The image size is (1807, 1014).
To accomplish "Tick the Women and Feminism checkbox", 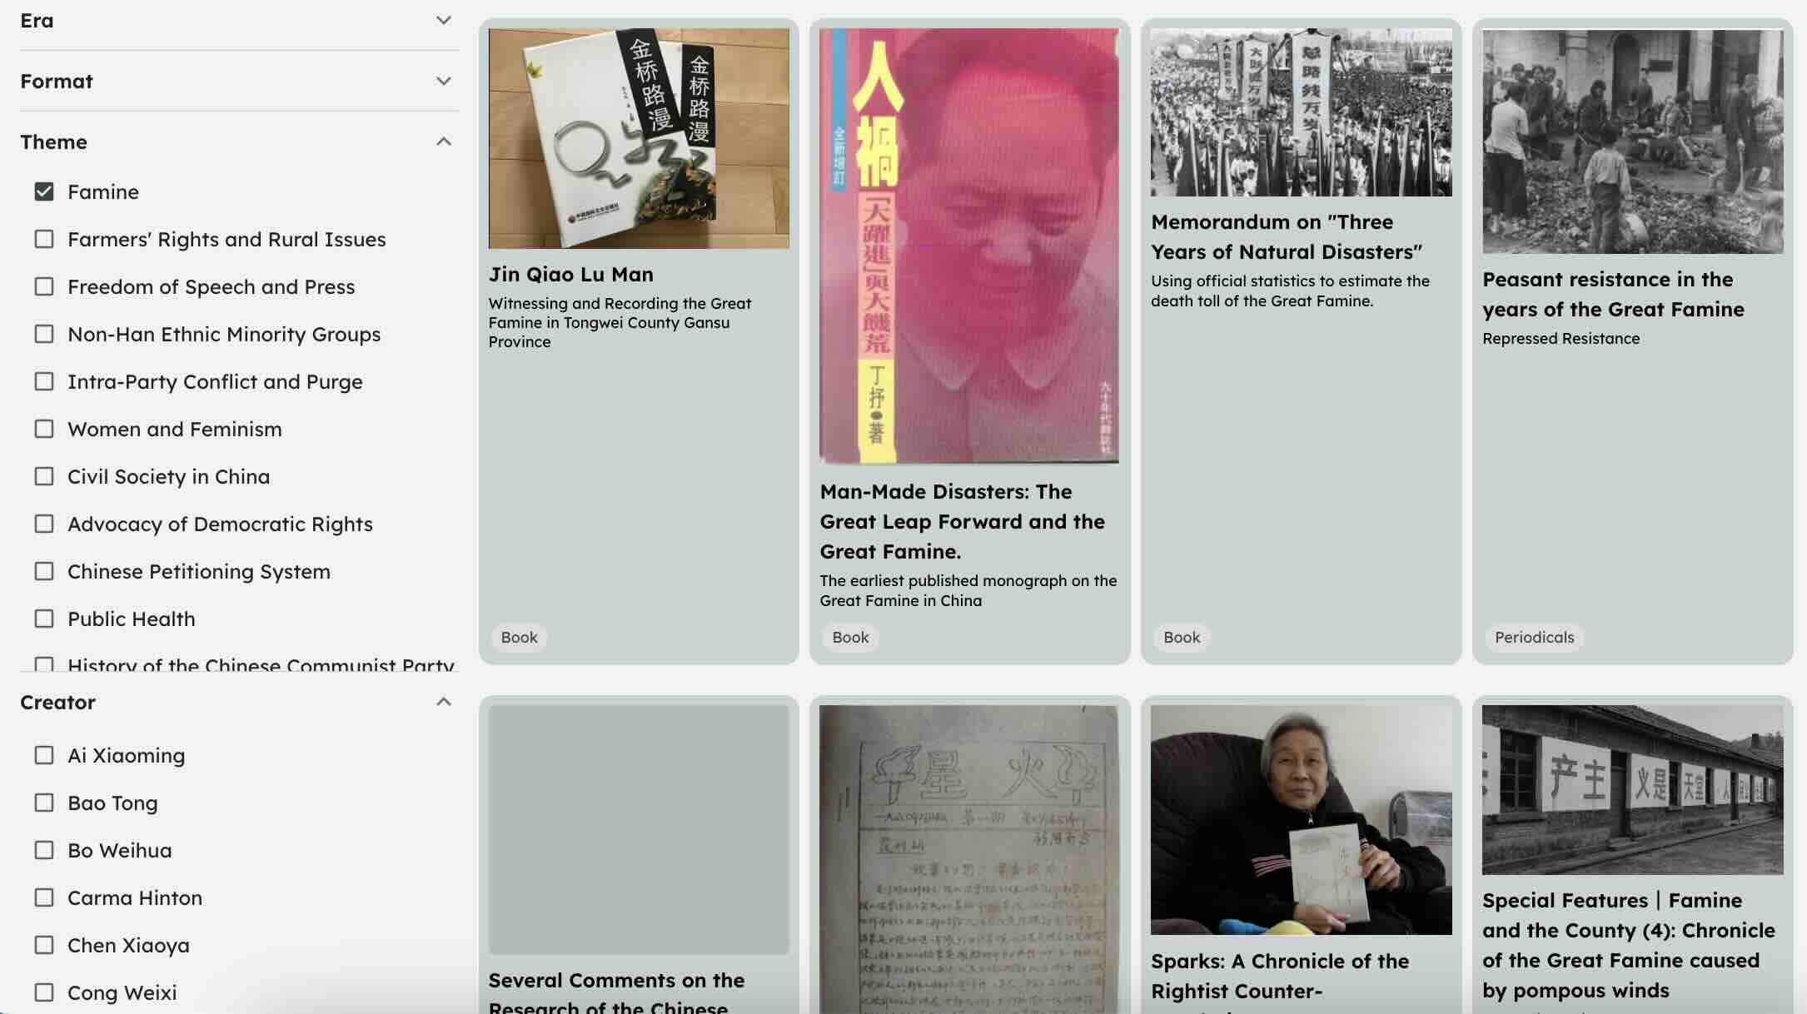I will click(44, 429).
